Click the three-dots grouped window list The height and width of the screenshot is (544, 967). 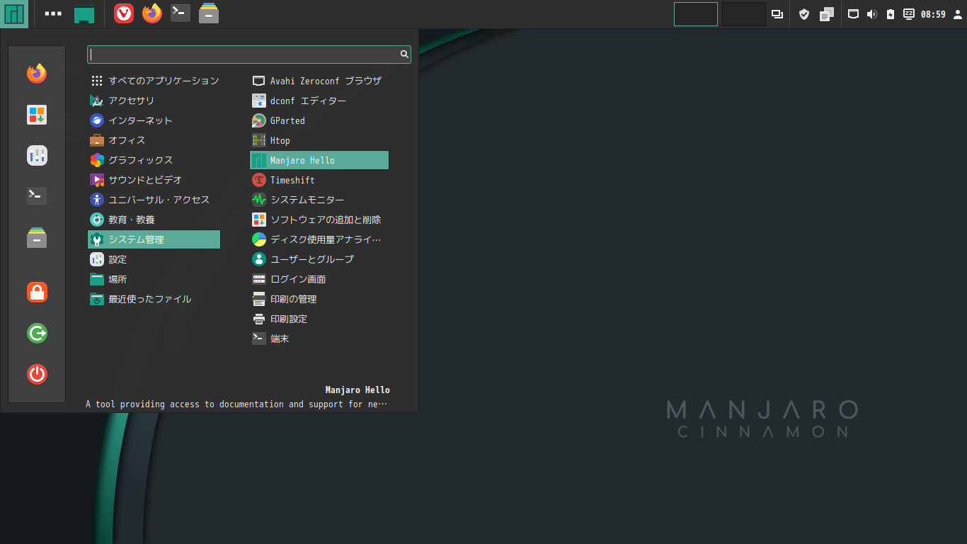click(53, 13)
